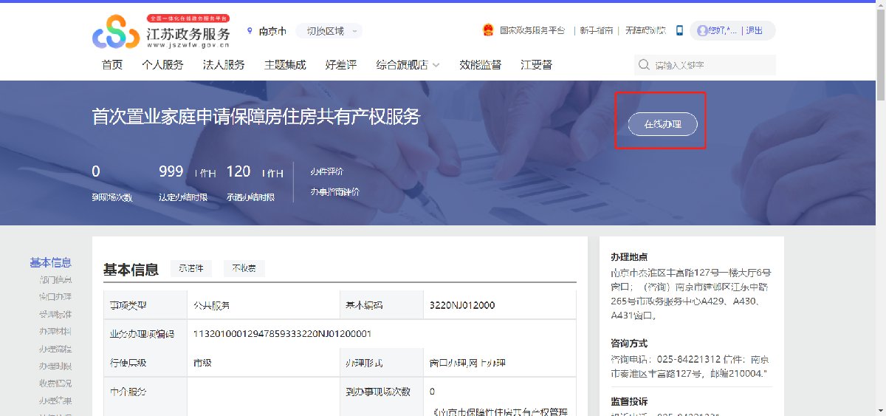This screenshot has height=416, width=886.
Task: Click the national emblem icon for 国家政务服务平台
Action: pos(487,30)
